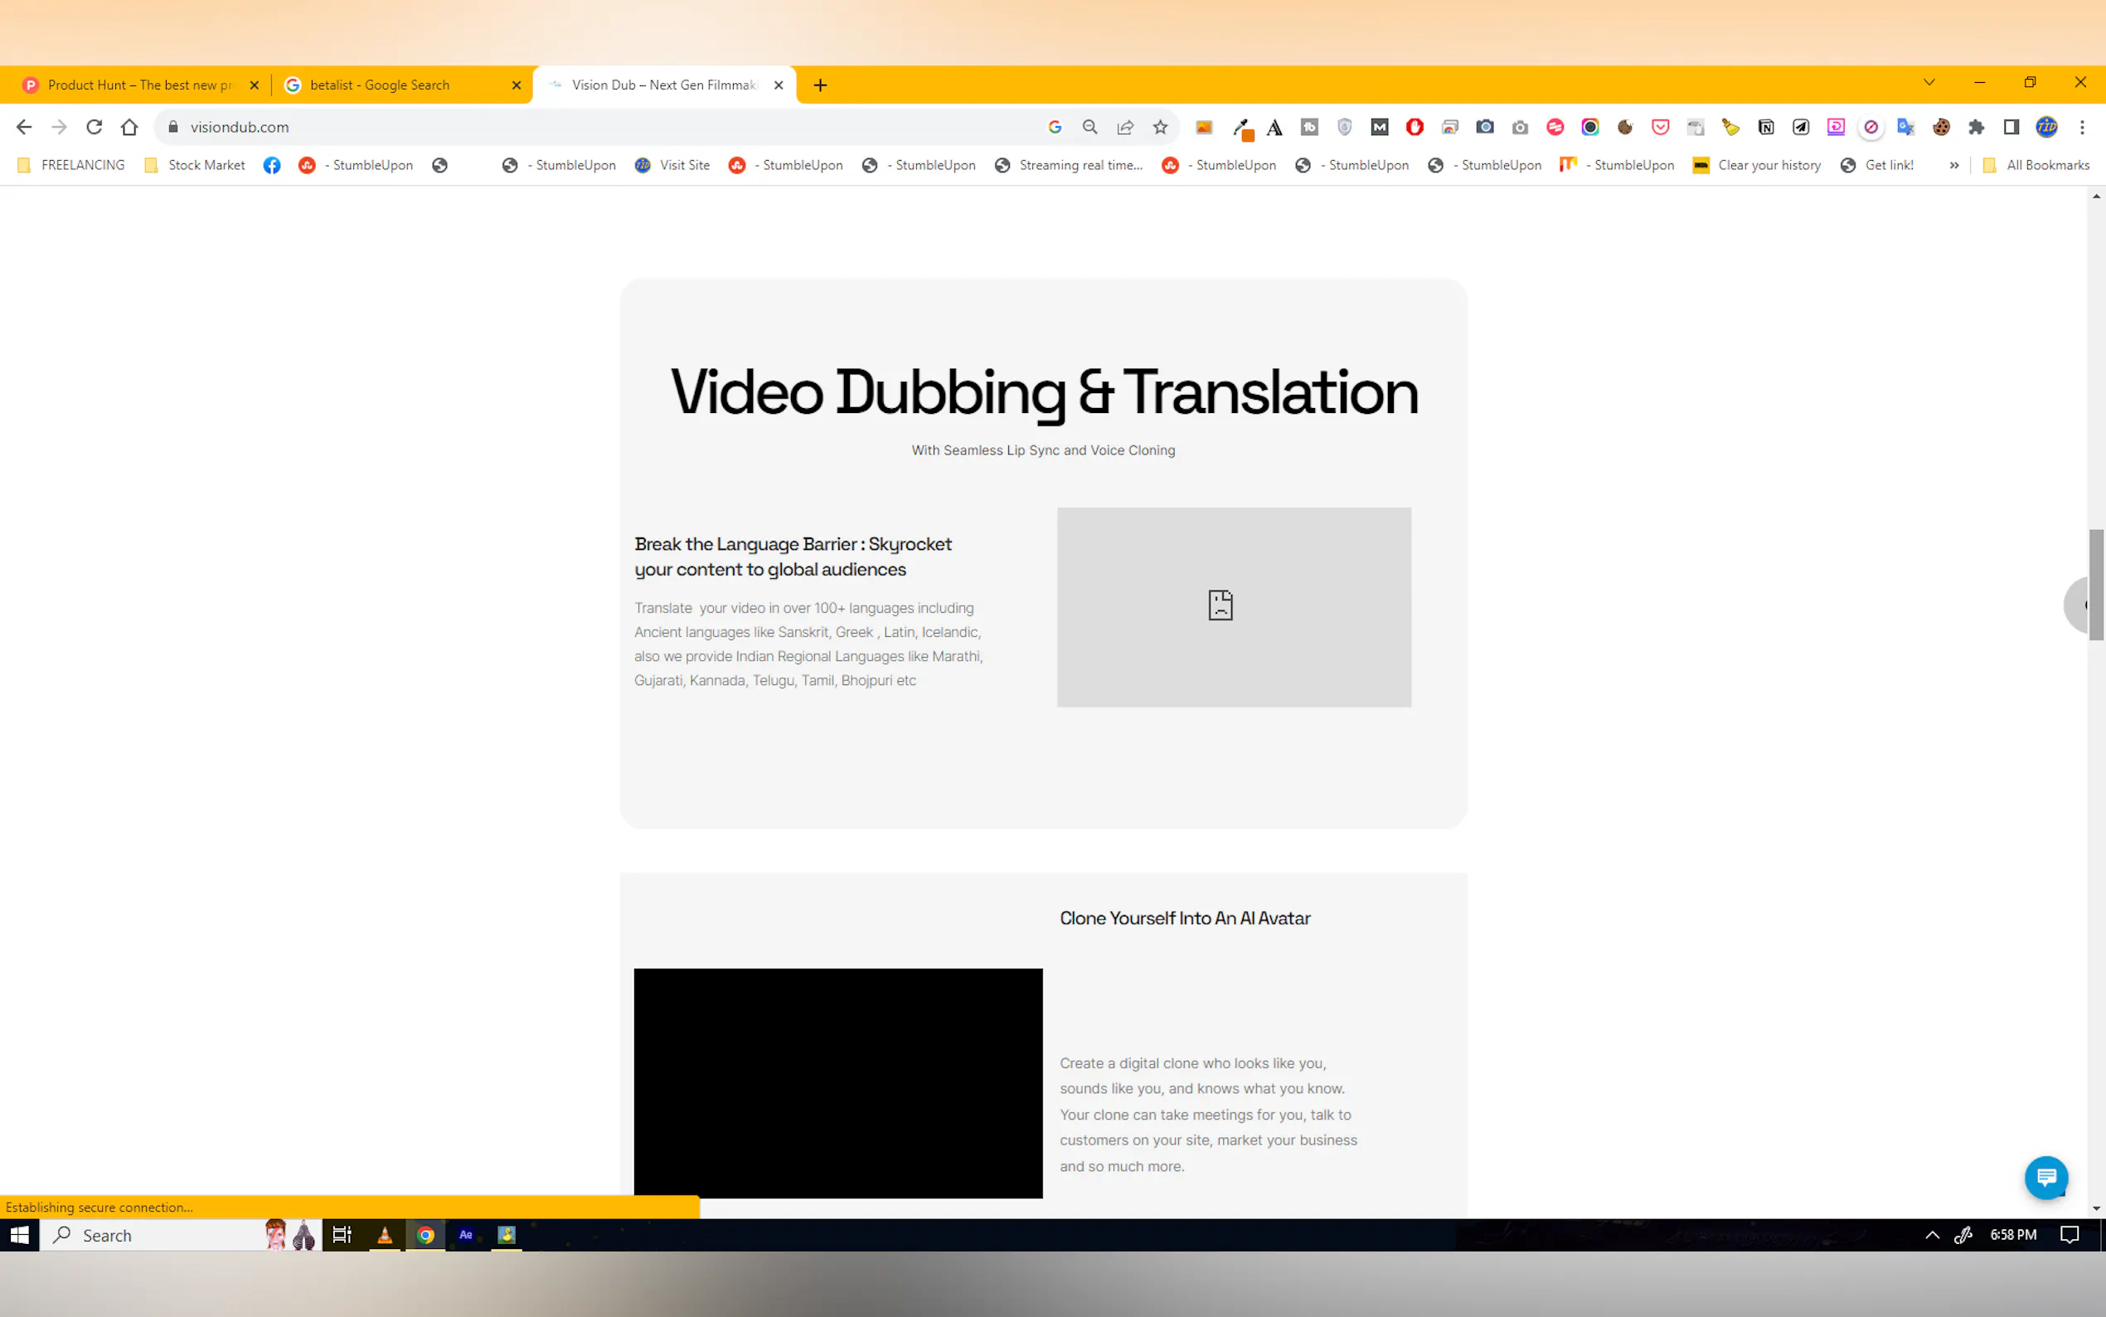The image size is (2106, 1317).
Task: Switch to the Product Hunt tab
Action: click(139, 85)
